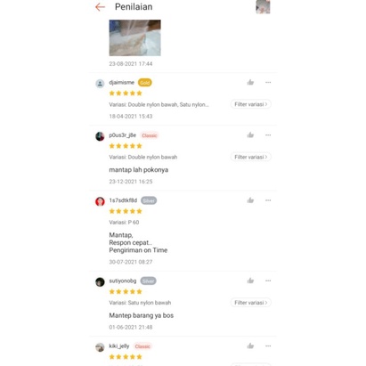This screenshot has height=366, width=366.
Task: Tap the back arrow beside Penilaian
Action: click(x=100, y=7)
